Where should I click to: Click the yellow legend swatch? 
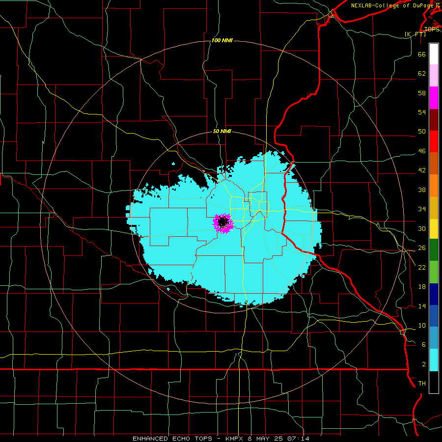(x=434, y=229)
